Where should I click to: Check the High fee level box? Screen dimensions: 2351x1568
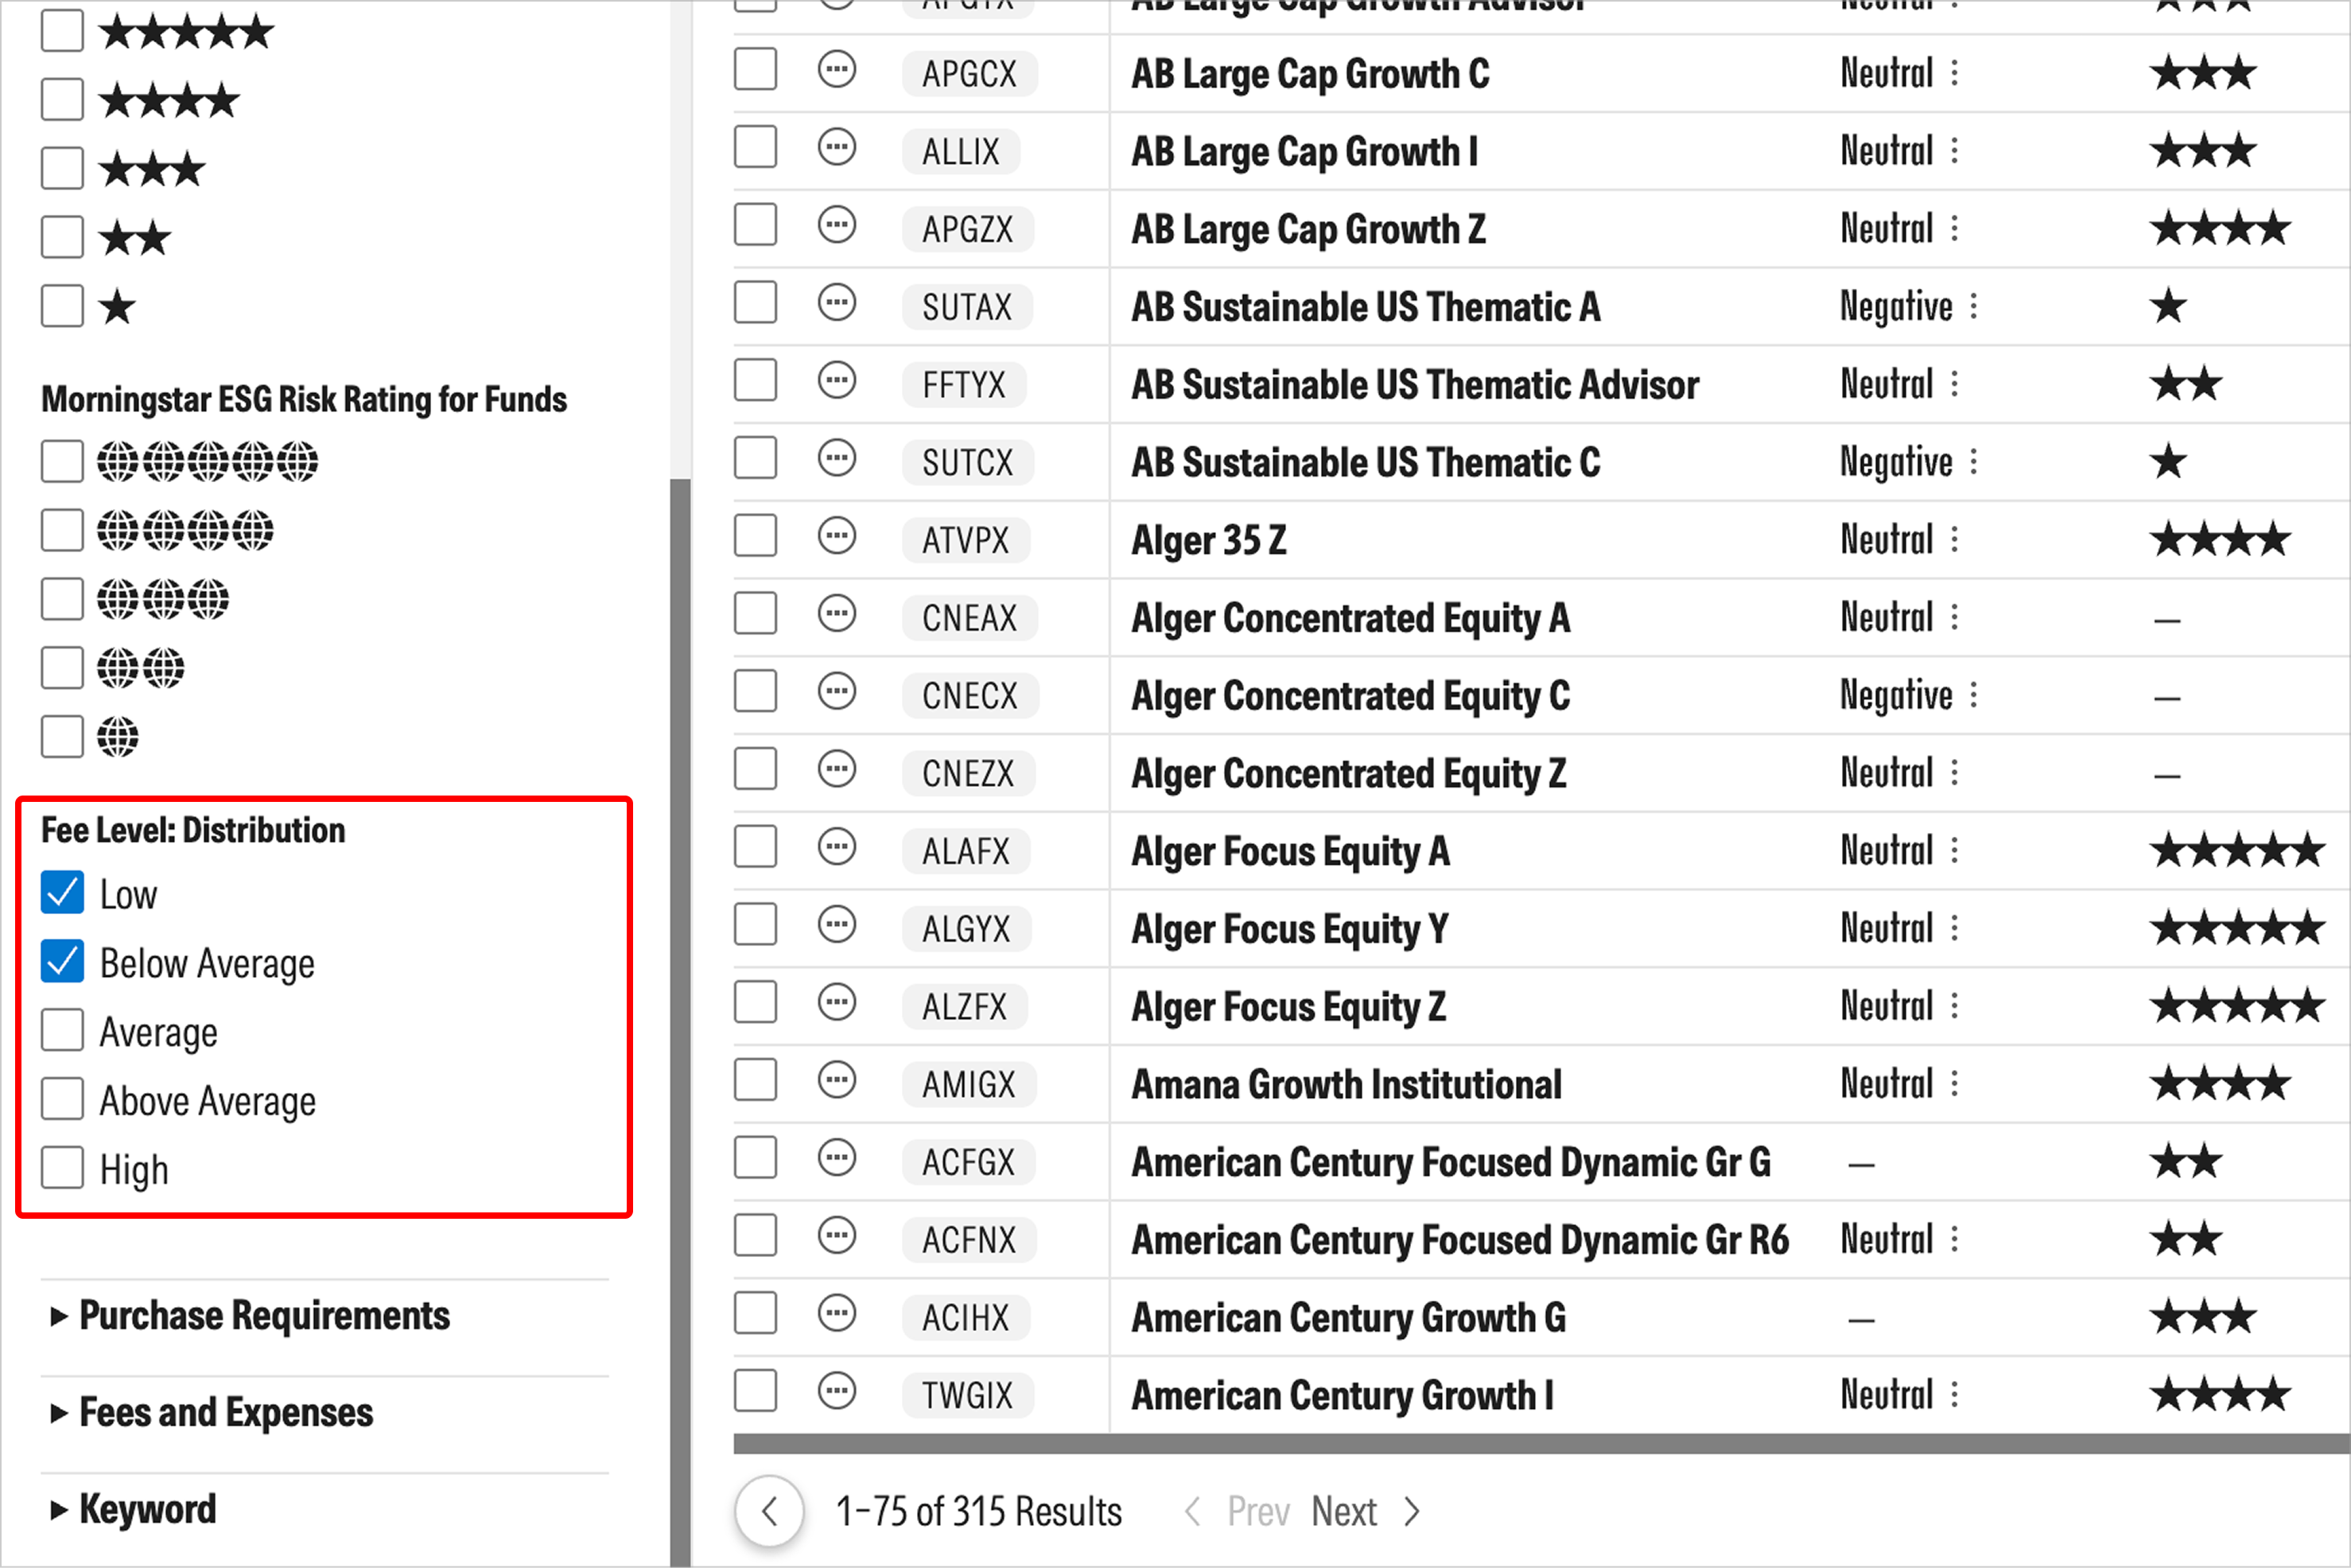[62, 1168]
